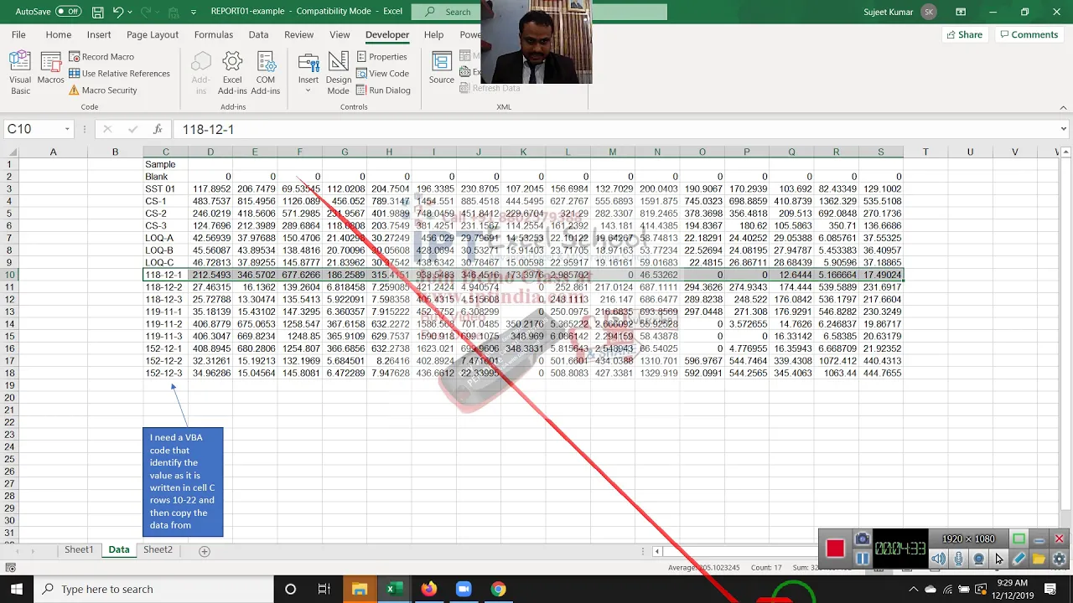
Task: Start Record Macro
Action: (101, 57)
